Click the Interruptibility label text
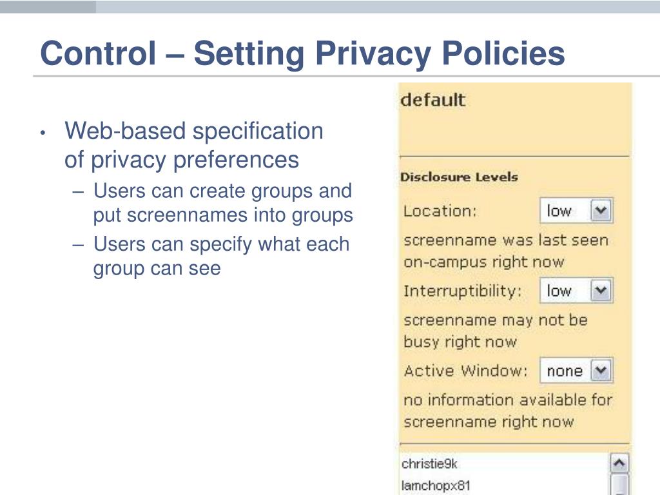The height and width of the screenshot is (495, 660). 463,291
